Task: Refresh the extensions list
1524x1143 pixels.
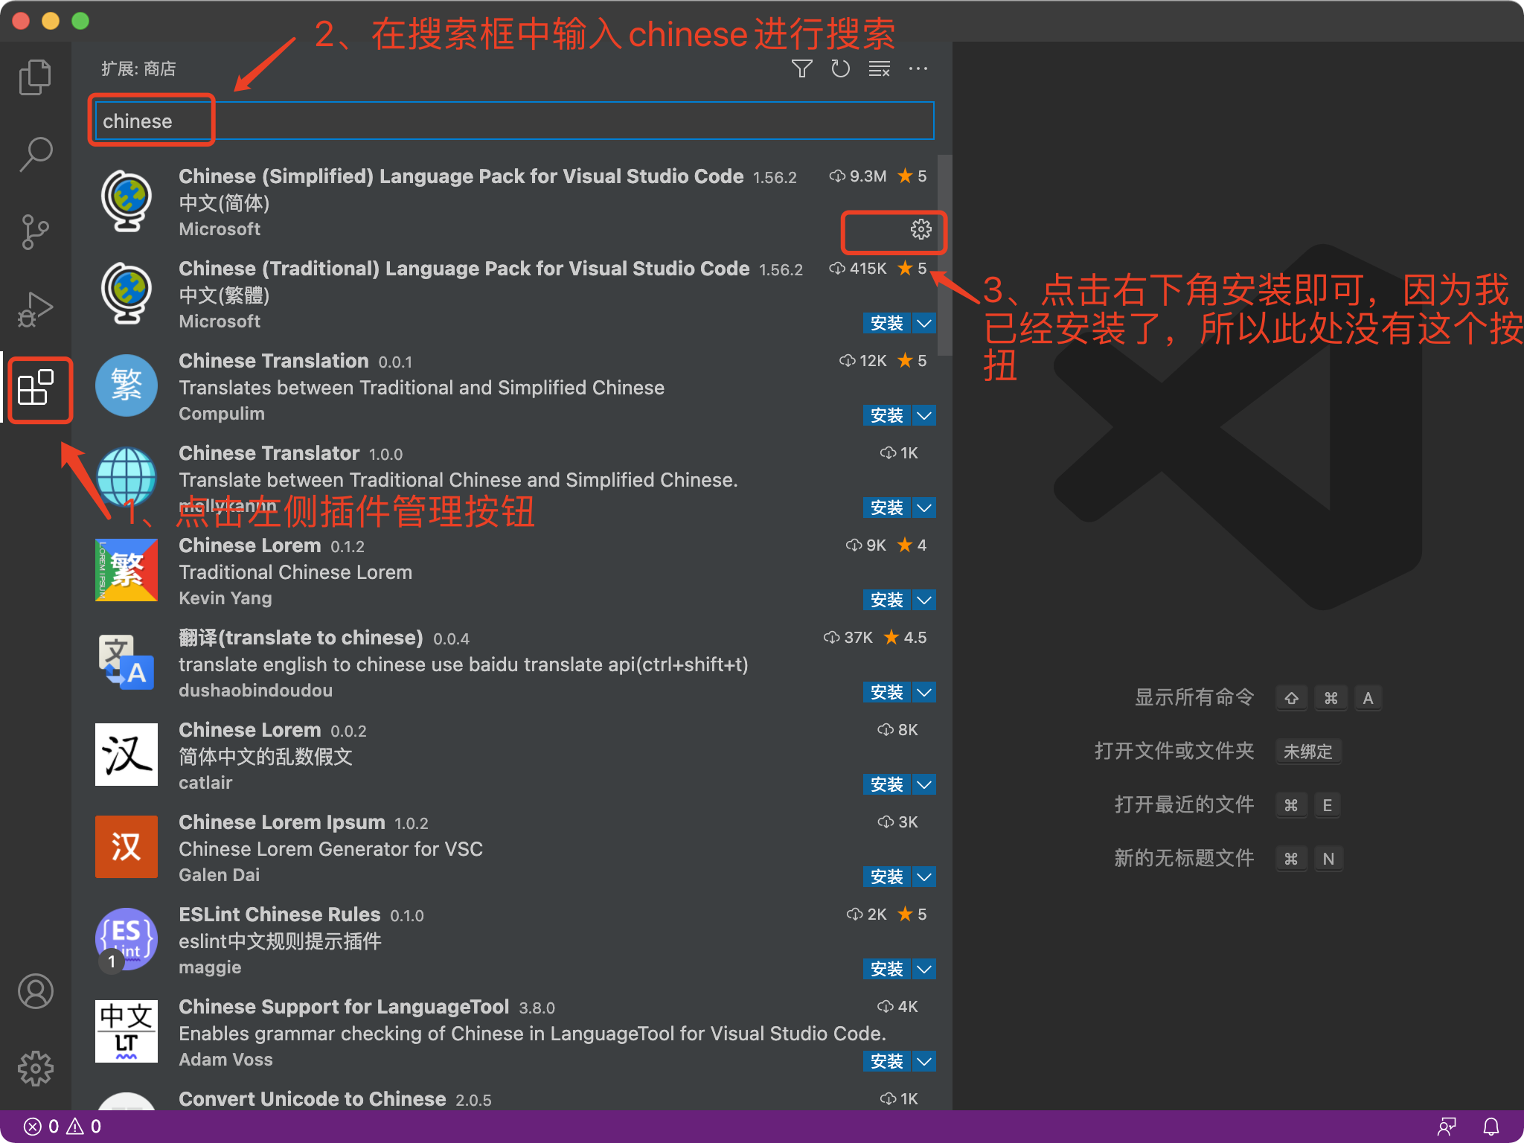Action: (x=841, y=68)
